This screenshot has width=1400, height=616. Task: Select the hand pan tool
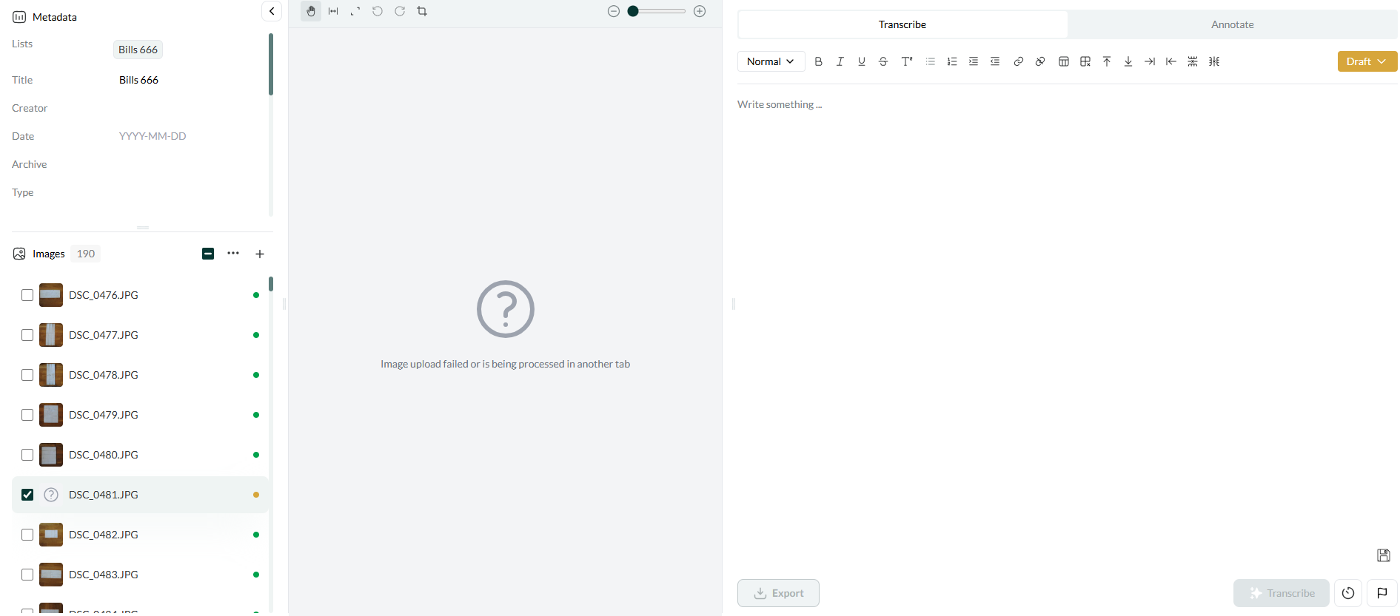click(311, 11)
